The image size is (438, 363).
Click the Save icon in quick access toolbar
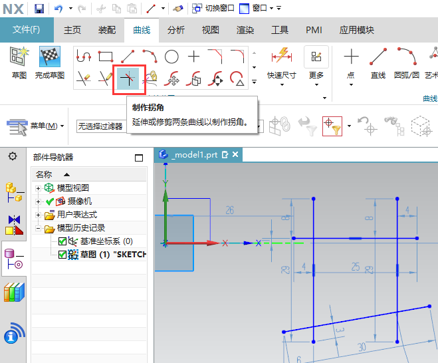39,9
